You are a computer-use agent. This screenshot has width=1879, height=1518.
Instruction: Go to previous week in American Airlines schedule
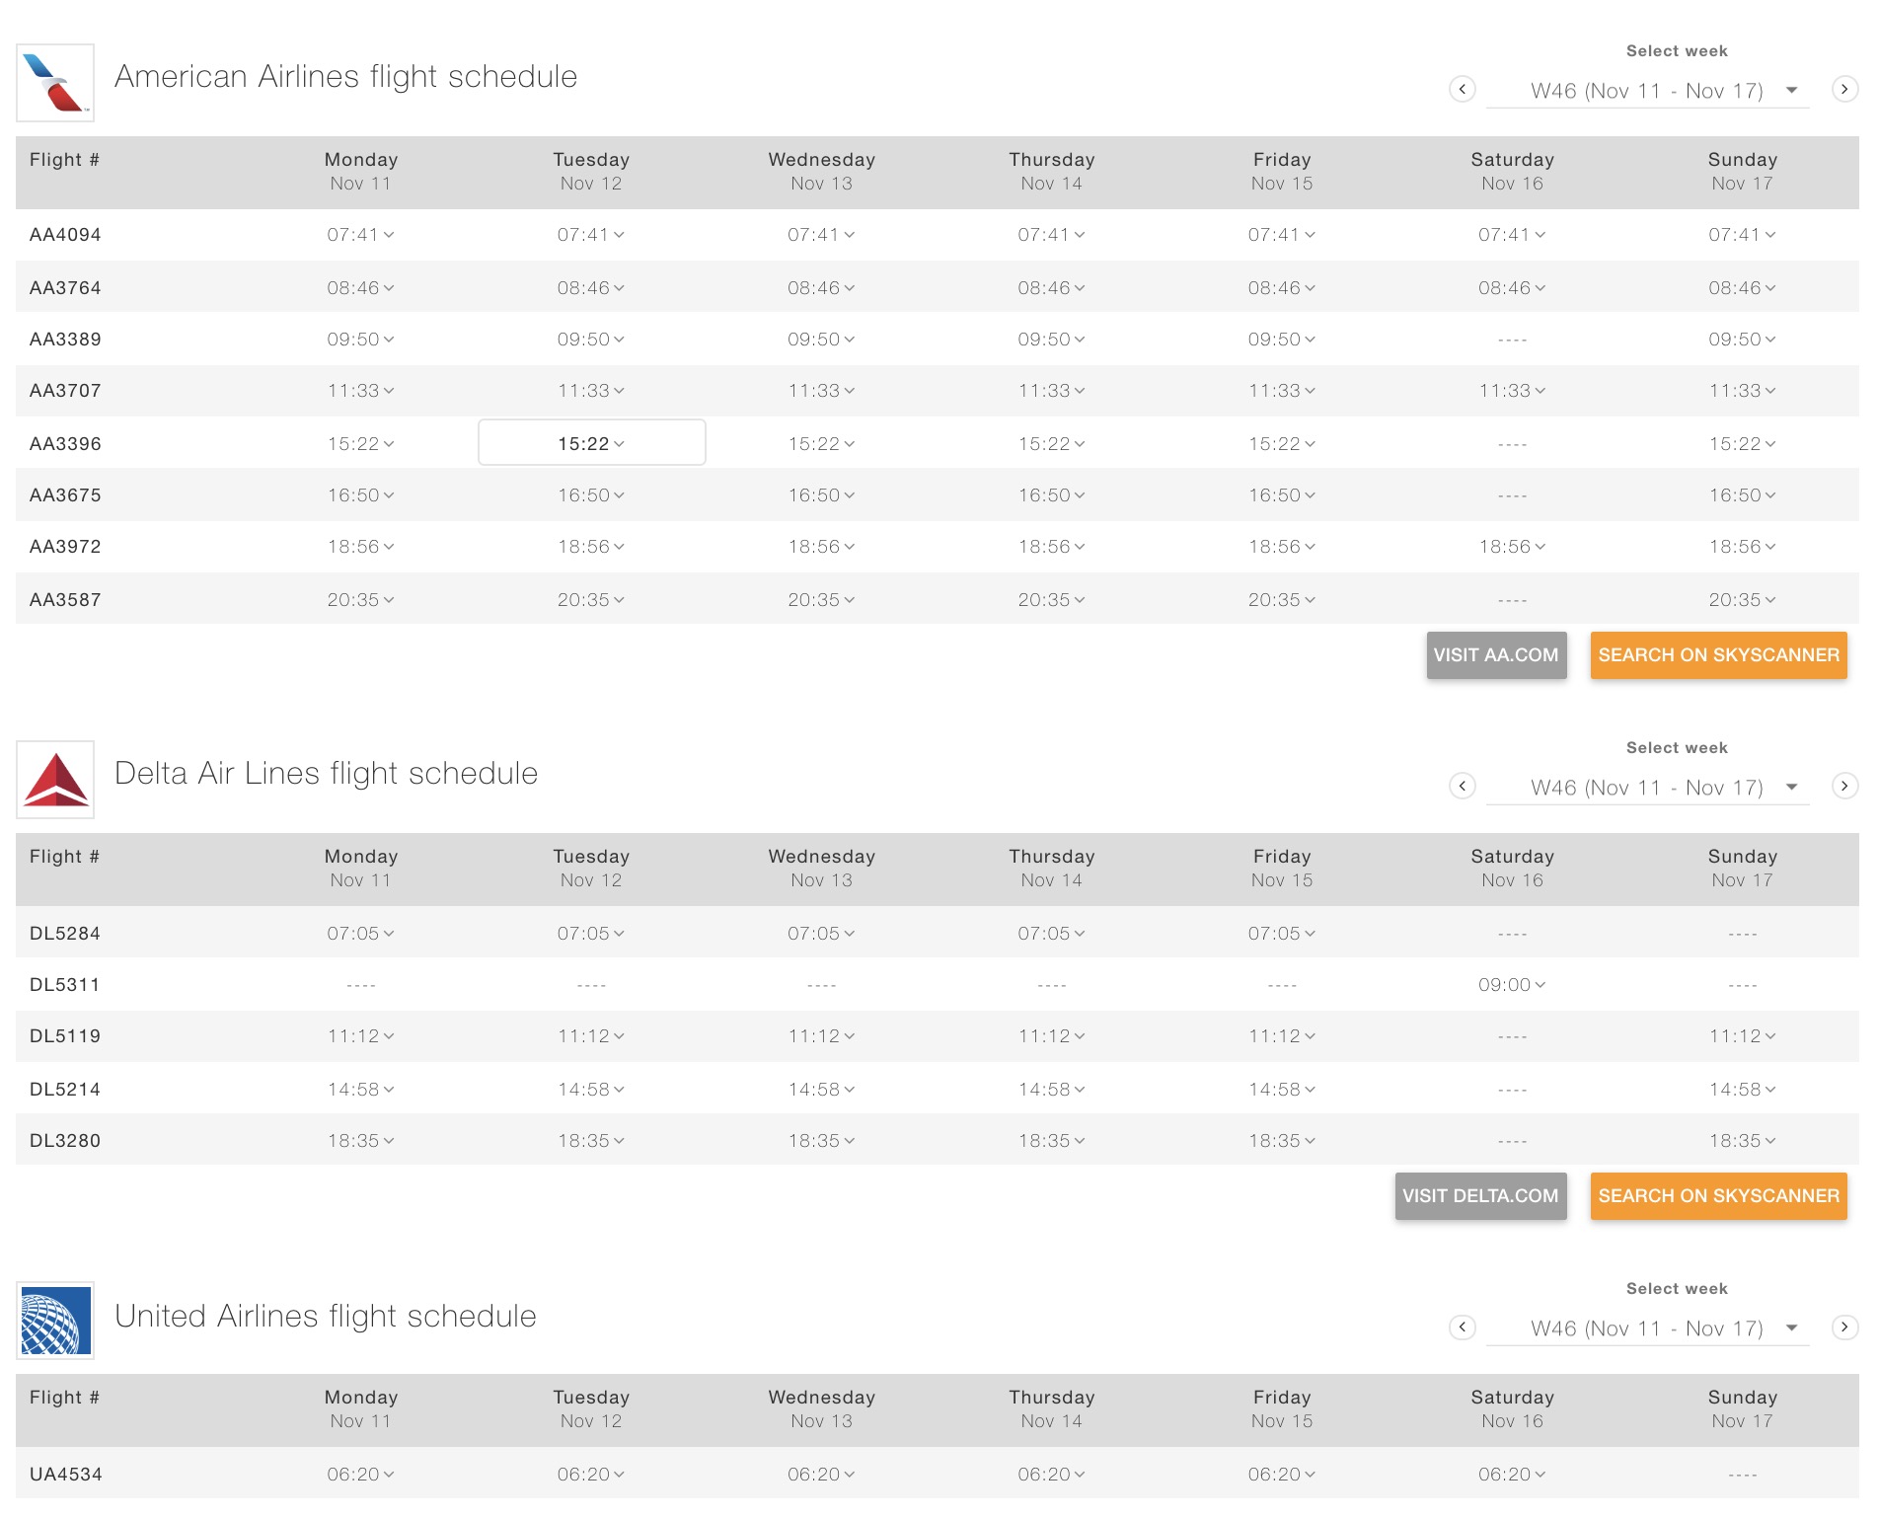[x=1462, y=90]
